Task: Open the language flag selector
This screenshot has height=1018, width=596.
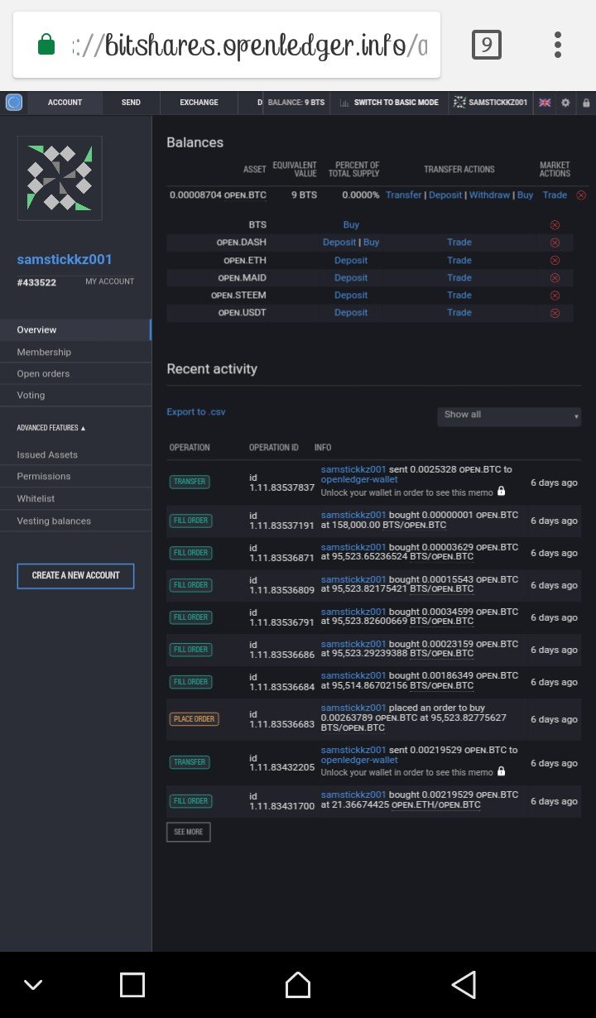Action: 545,103
